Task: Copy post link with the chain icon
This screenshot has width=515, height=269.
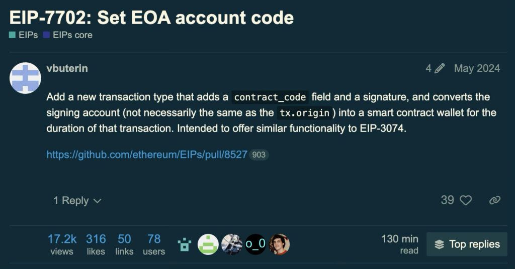Action: click(494, 200)
